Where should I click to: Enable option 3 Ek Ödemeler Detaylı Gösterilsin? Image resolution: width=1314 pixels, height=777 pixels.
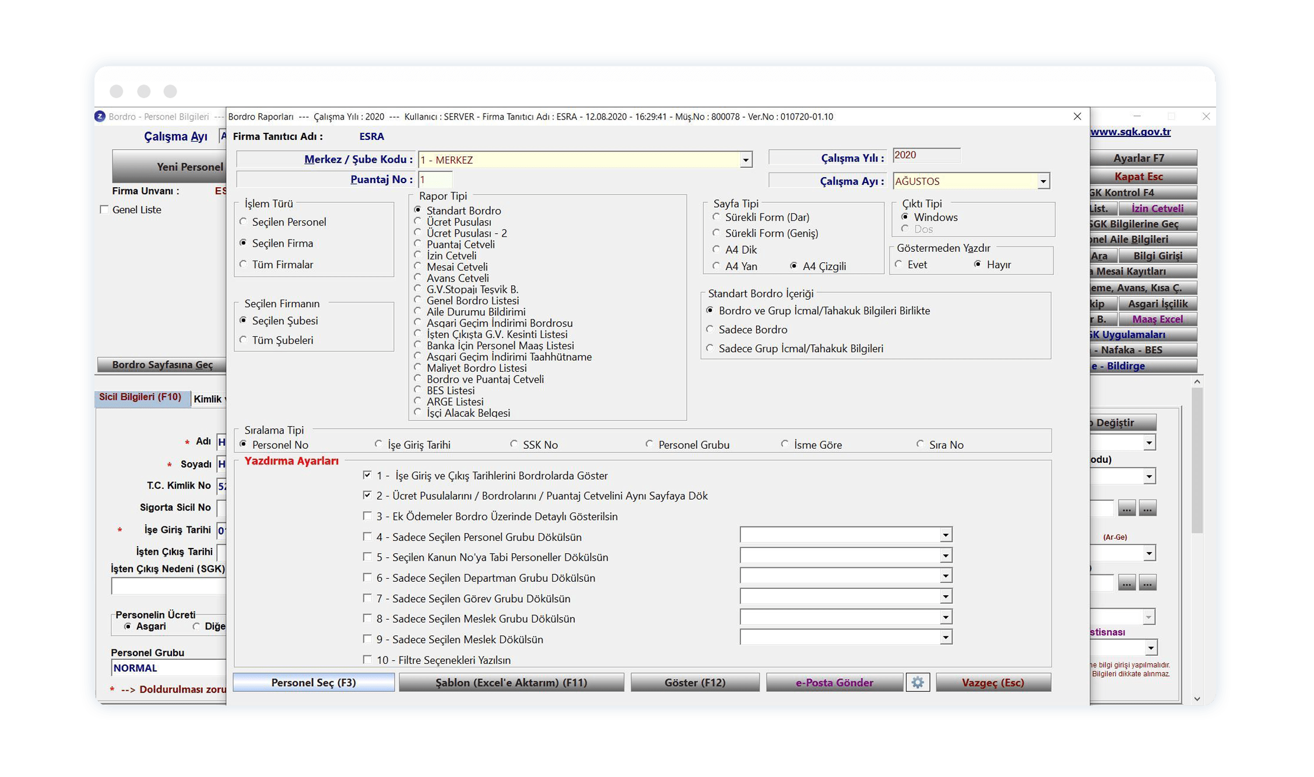coord(367,516)
